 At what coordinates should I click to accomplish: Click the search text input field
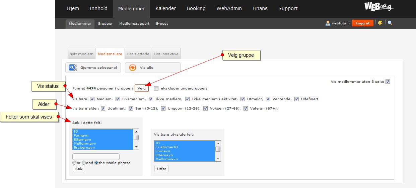click(x=96, y=157)
